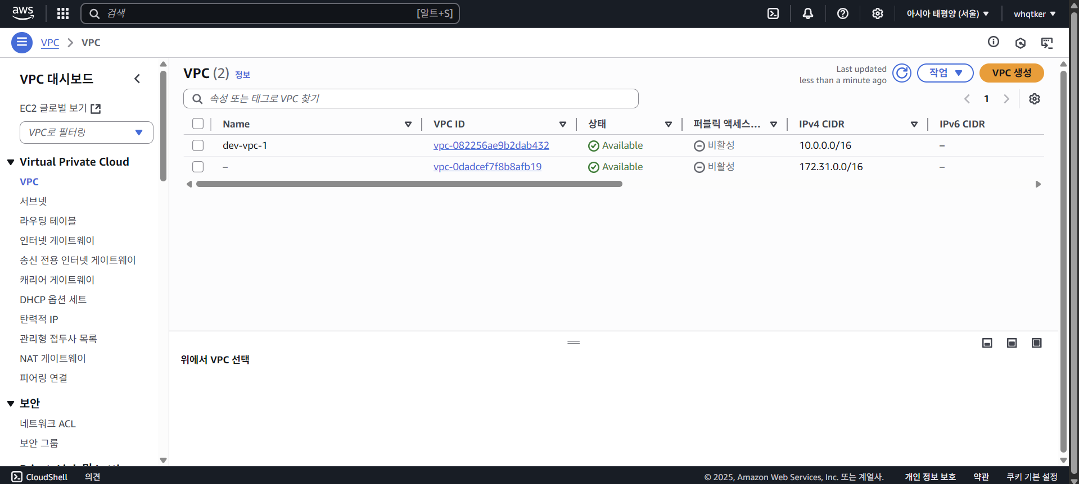Image resolution: width=1079 pixels, height=484 pixels.
Task: Sort by 퍼블릭 액세스 column arrow
Action: pos(774,124)
